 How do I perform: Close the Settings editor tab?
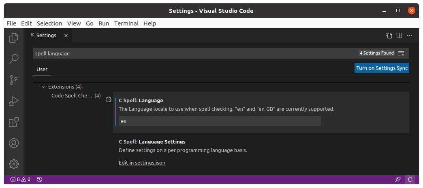pyautogui.click(x=66, y=36)
